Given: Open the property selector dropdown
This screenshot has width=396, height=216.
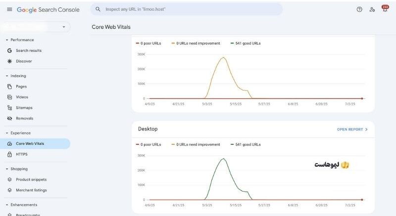Looking at the screenshot, I should click(x=35, y=27).
